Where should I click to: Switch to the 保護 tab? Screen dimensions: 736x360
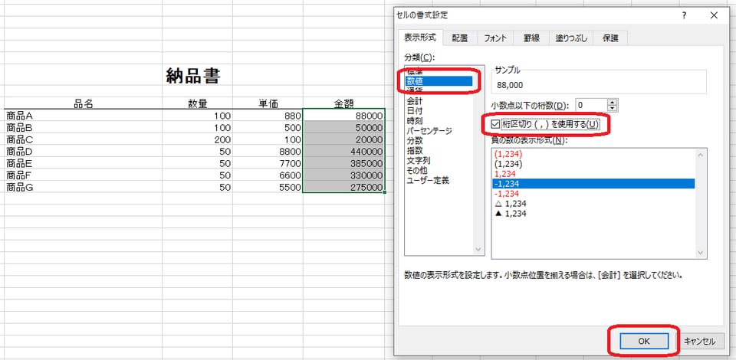pyautogui.click(x=610, y=38)
